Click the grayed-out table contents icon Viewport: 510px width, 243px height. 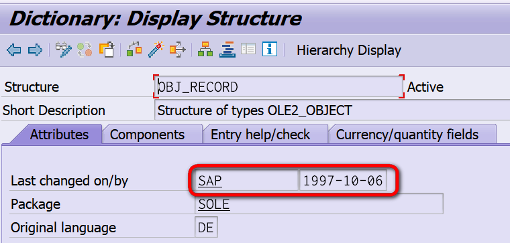[x=248, y=49]
